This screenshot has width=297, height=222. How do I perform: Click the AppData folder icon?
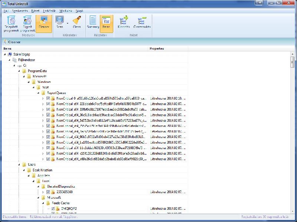pyautogui.click(x=34, y=175)
